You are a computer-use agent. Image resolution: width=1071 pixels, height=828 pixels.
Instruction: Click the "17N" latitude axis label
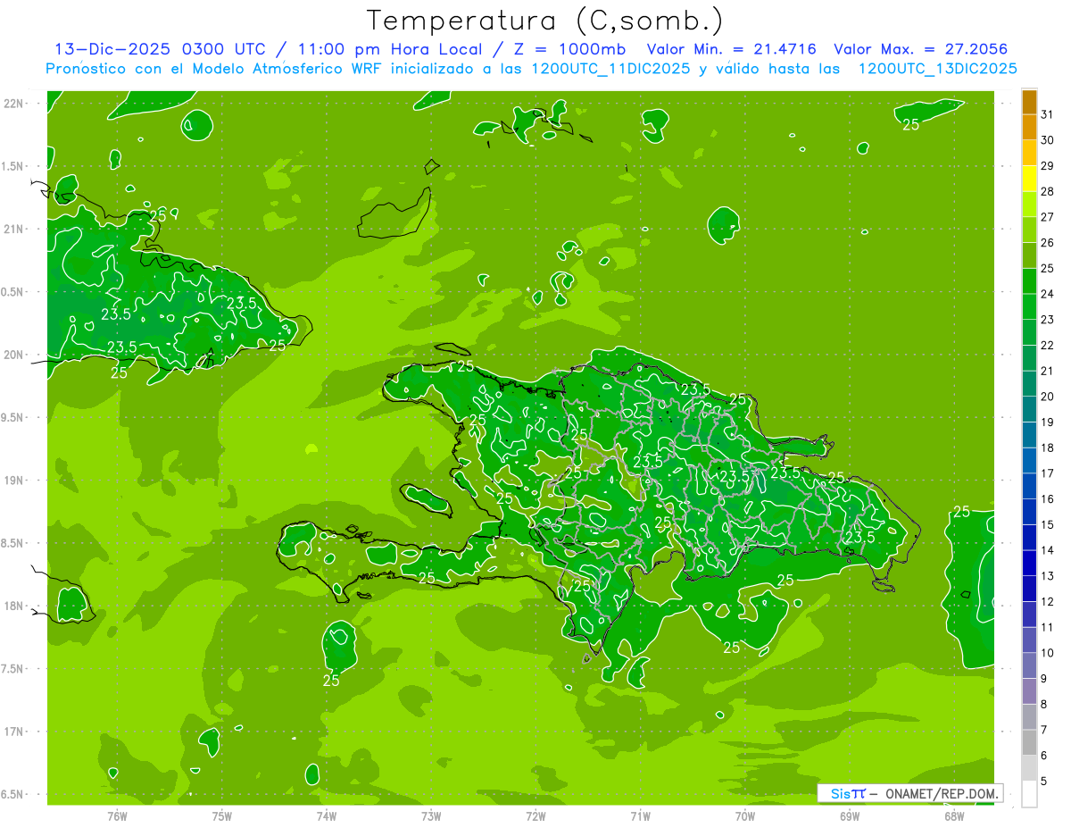(13, 732)
